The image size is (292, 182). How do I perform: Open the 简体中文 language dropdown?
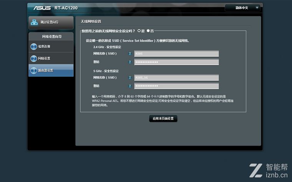(x=242, y=8)
